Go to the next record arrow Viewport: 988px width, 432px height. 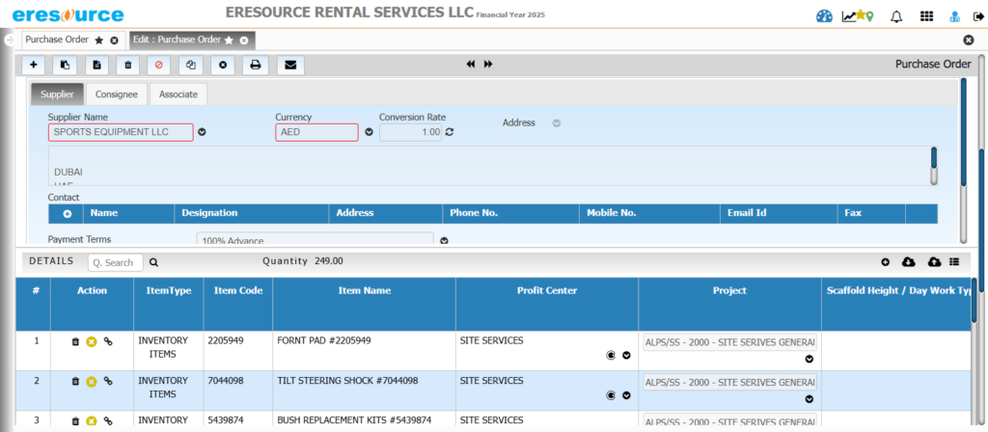pos(488,65)
